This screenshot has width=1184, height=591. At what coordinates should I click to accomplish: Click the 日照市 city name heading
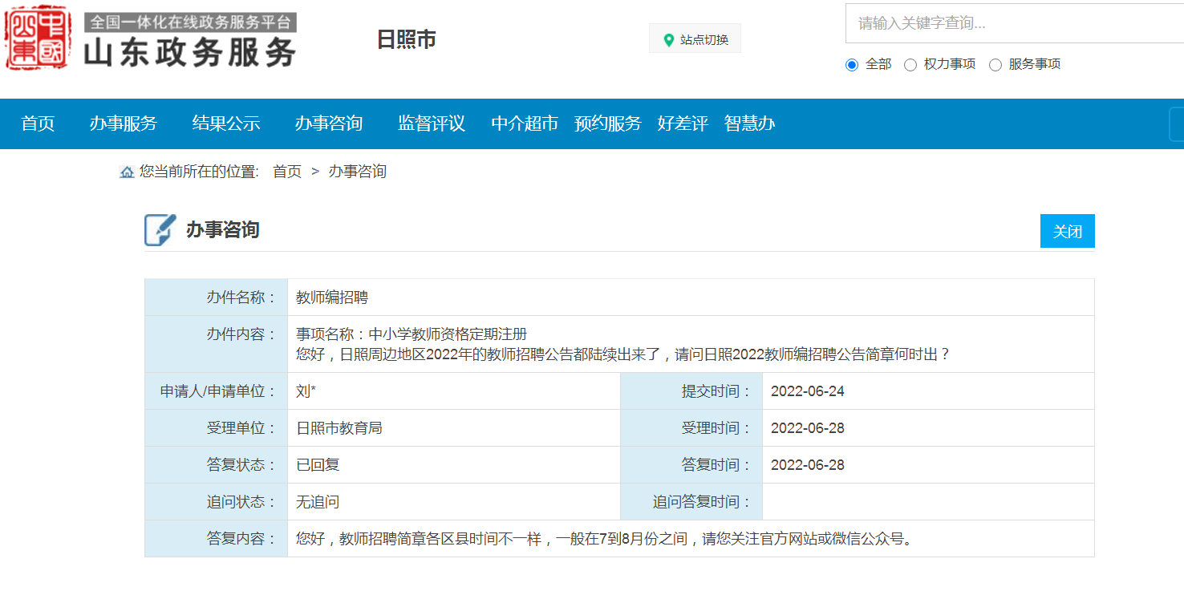(407, 39)
